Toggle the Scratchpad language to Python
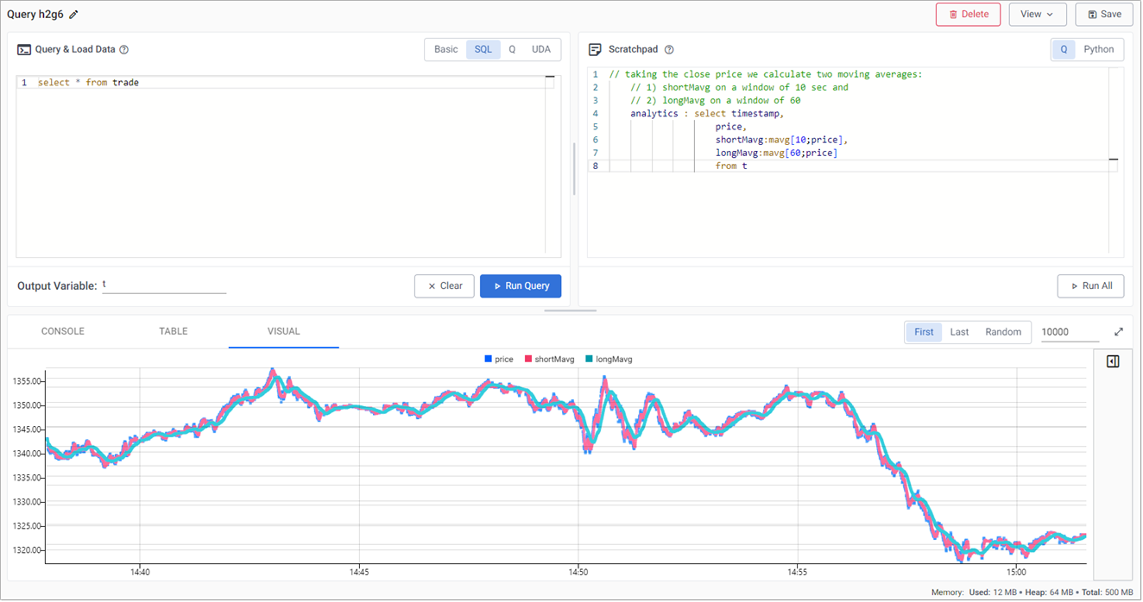This screenshot has height=602, width=1143. click(1097, 49)
